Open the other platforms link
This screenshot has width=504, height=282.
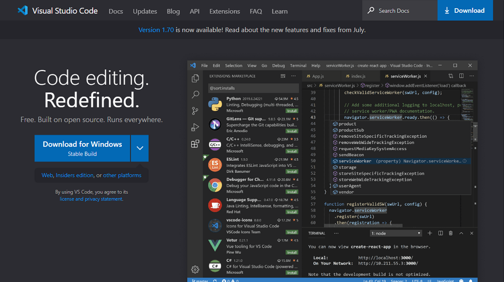click(x=122, y=175)
